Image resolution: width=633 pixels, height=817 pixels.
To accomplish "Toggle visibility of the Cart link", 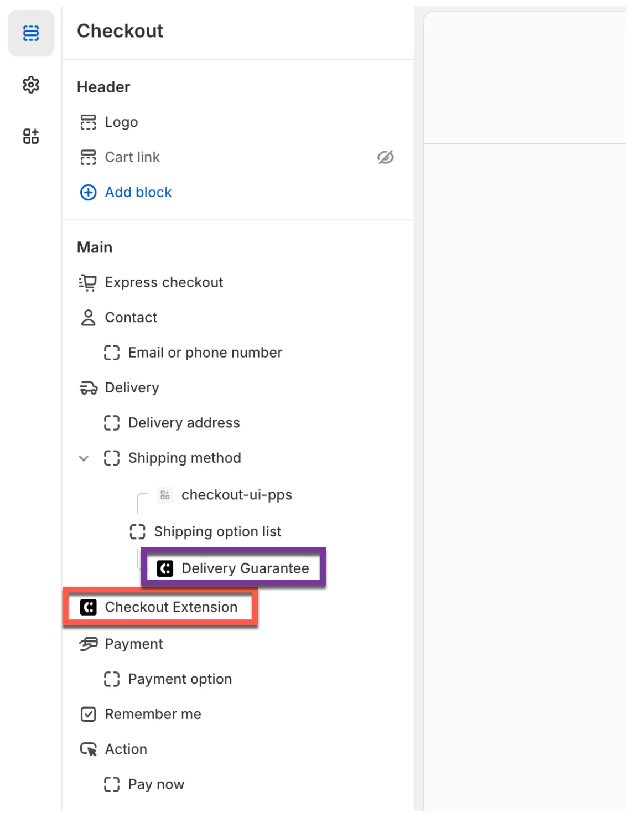I will (x=385, y=157).
